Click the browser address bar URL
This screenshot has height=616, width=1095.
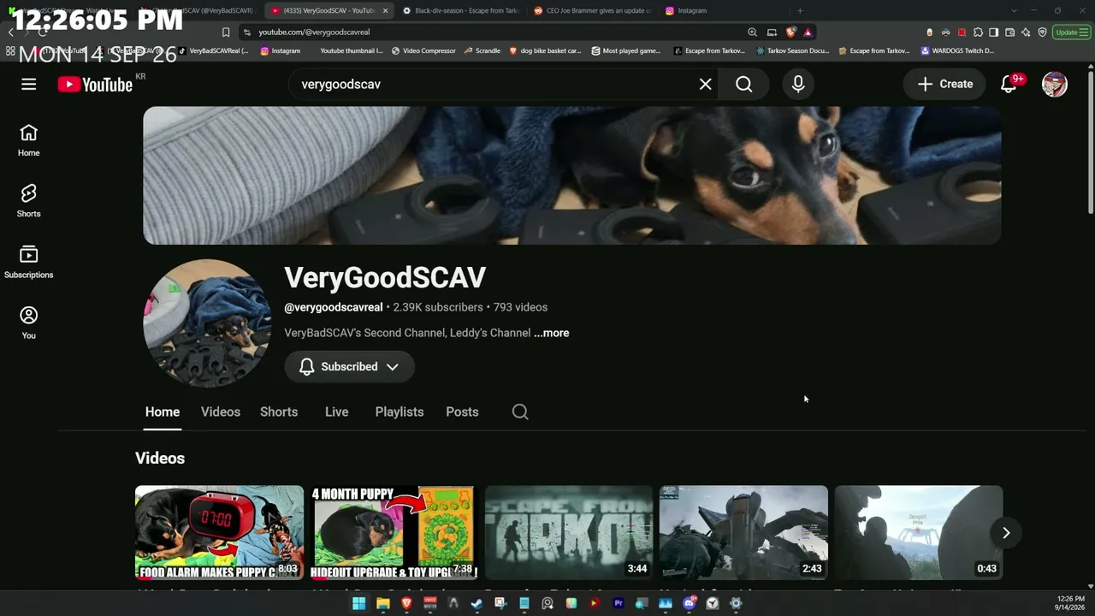pos(314,32)
